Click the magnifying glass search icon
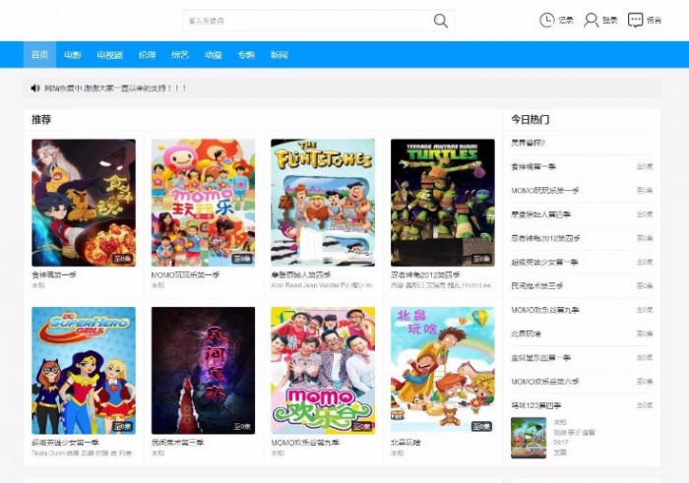The width and height of the screenshot is (689, 483). point(441,21)
